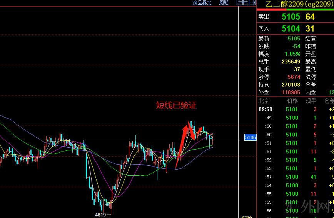Click the right arrow navigation icon
Image resolution: width=334 pixels, height=218 pixels.
point(246,3)
